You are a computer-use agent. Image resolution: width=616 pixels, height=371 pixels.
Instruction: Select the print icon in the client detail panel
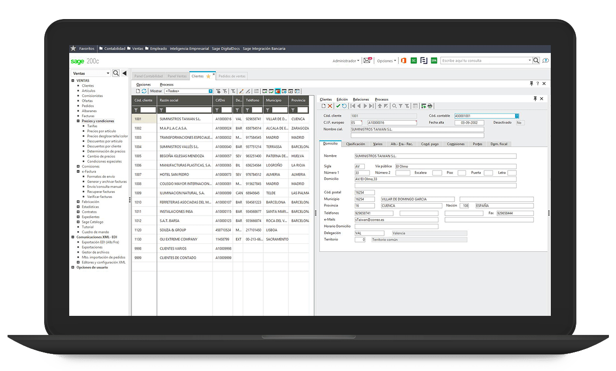[430, 106]
